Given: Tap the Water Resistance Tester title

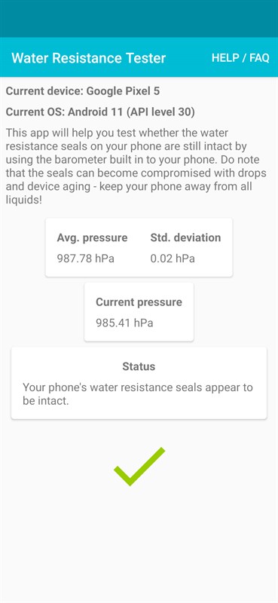Looking at the screenshot, I should click(x=88, y=58).
